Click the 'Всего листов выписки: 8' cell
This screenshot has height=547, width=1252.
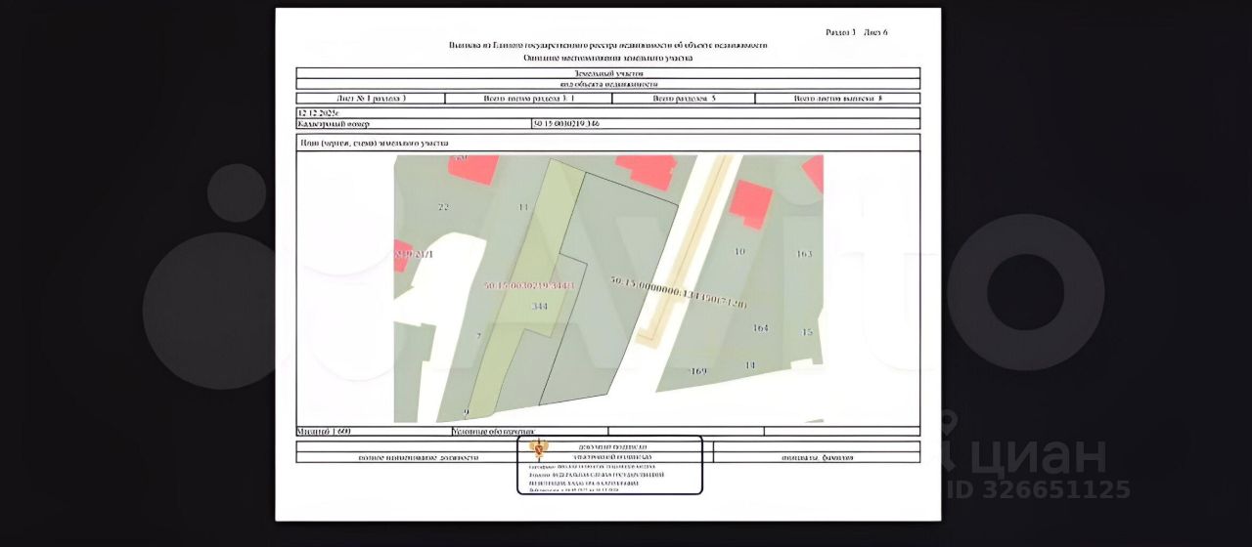837,99
